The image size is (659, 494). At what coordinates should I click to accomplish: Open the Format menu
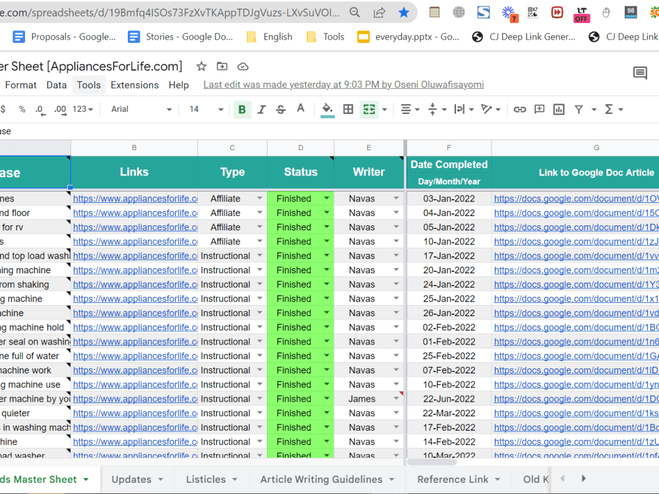[20, 85]
